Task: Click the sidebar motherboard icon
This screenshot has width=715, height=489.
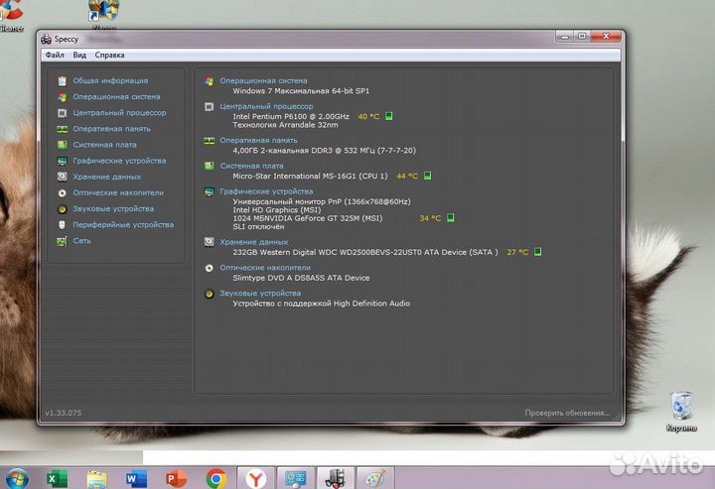Action: [x=62, y=145]
